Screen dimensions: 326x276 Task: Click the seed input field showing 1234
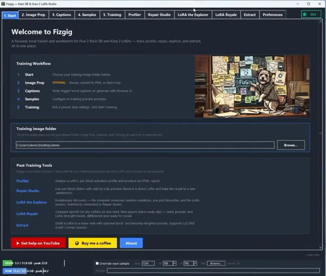pos(148,263)
